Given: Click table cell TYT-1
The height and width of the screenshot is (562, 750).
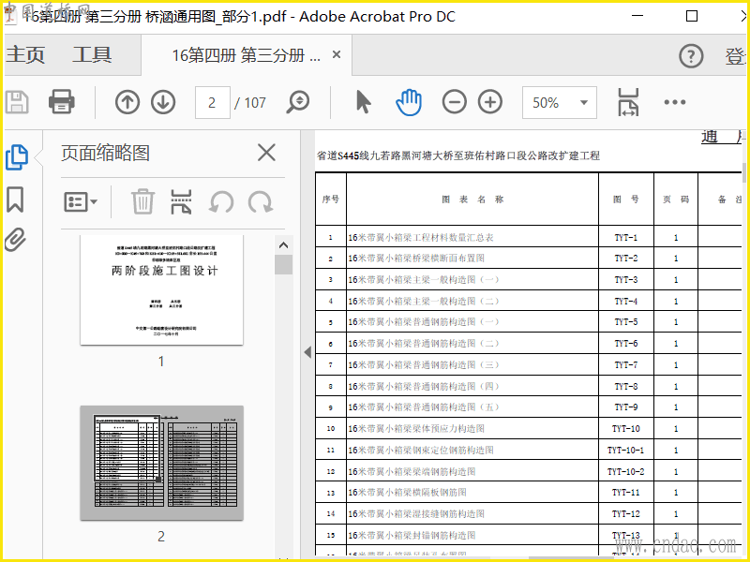Looking at the screenshot, I should pyautogui.click(x=625, y=238).
